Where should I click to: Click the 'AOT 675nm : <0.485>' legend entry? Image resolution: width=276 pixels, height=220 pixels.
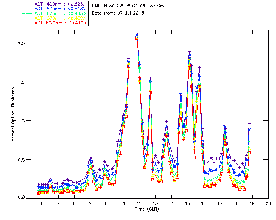pos(55,13)
